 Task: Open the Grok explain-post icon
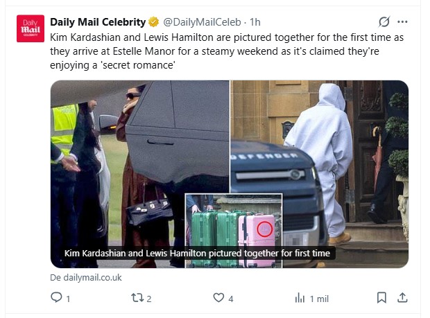(384, 22)
